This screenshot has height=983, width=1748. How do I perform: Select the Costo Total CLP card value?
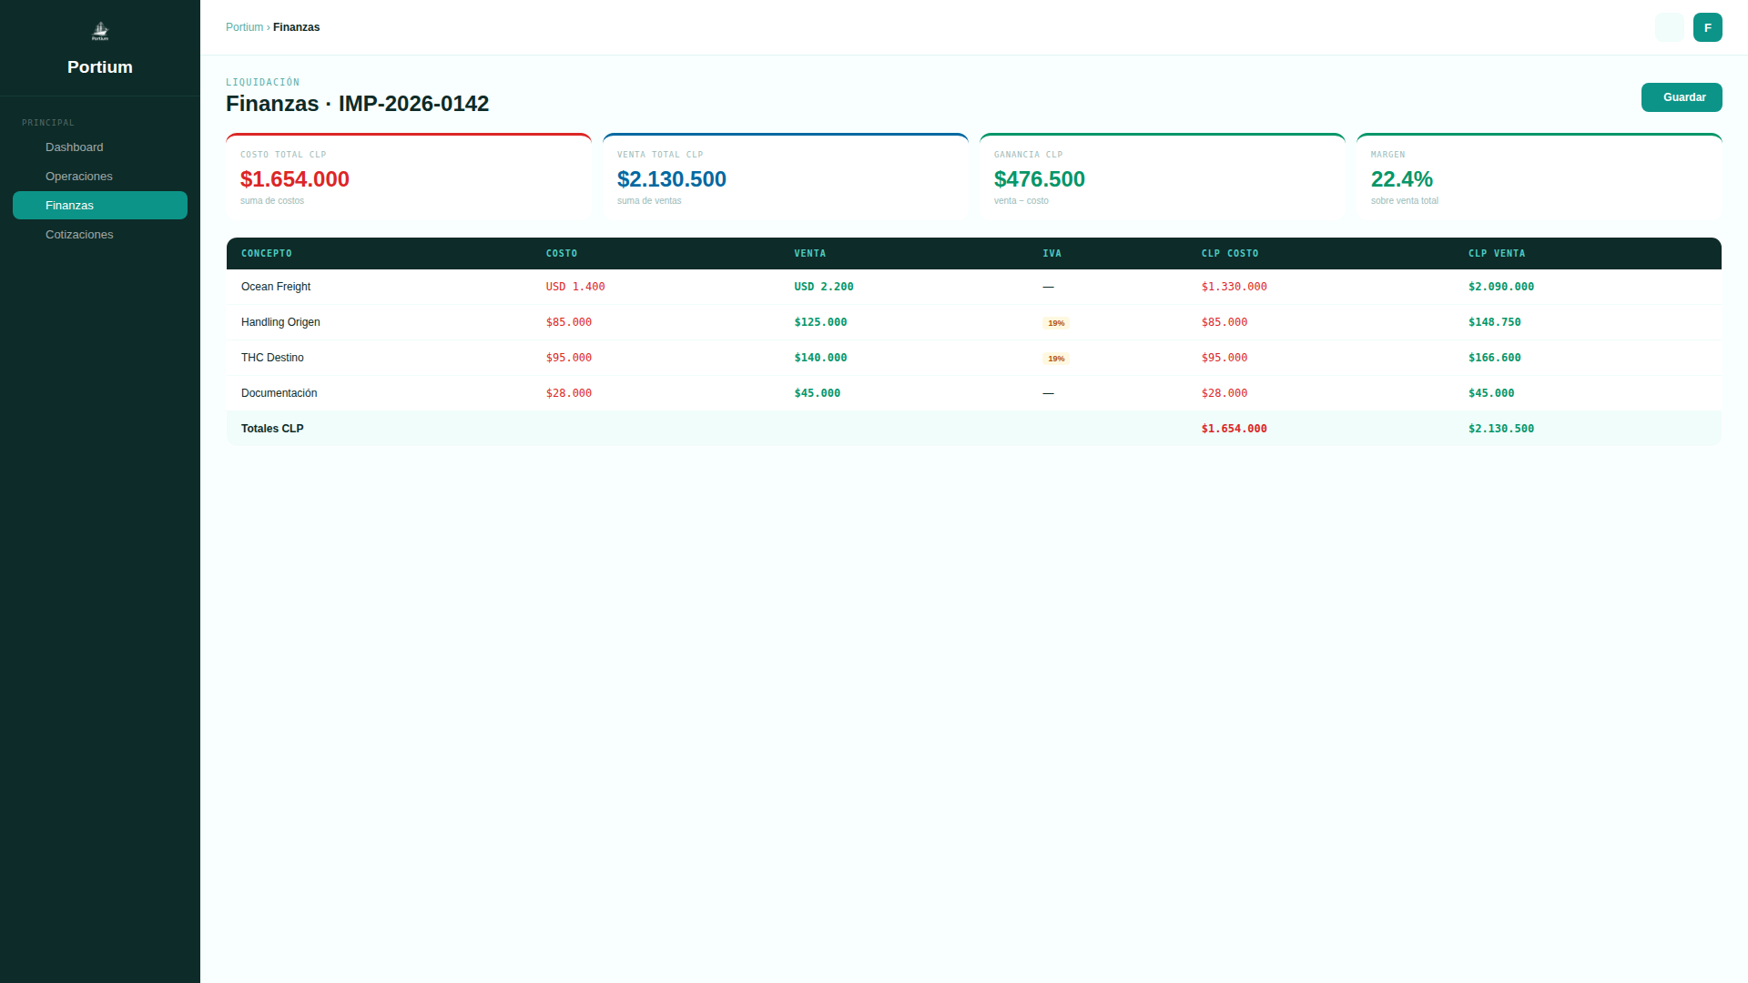point(295,179)
